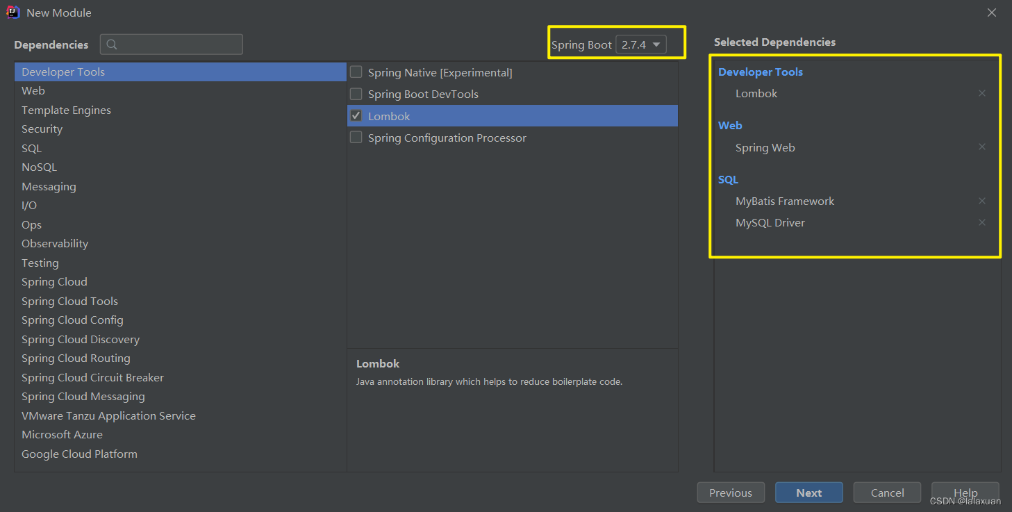Uncheck the Lombok checkbox
The height and width of the screenshot is (512, 1012).
[x=356, y=116]
